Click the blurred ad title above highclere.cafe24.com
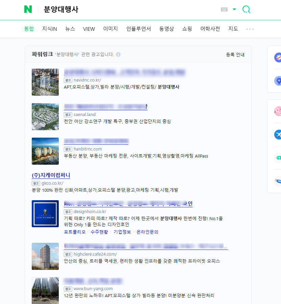 (146, 247)
